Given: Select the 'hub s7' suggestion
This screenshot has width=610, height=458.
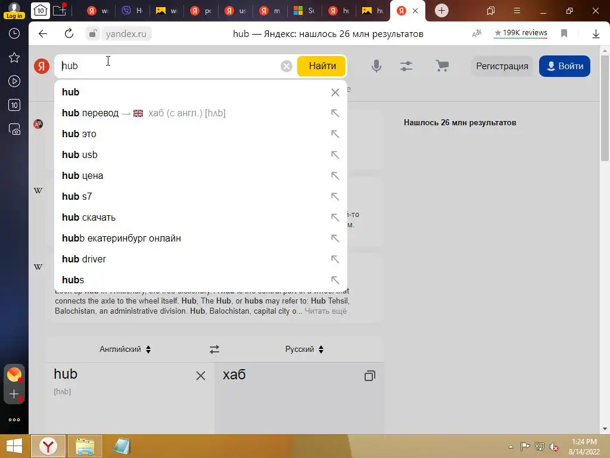Looking at the screenshot, I should pyautogui.click(x=200, y=197).
